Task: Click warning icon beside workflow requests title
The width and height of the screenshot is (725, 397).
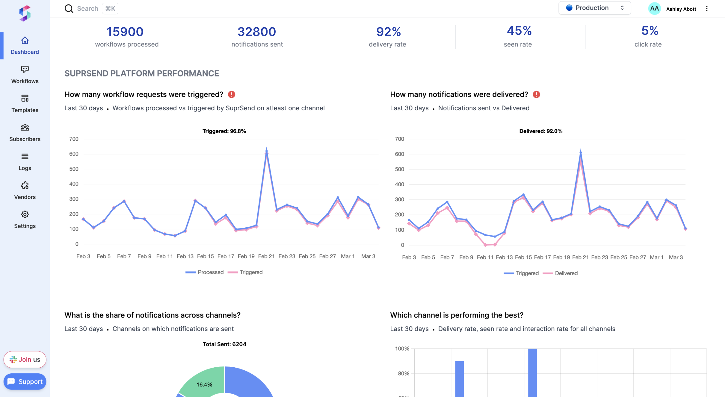Action: (231, 94)
